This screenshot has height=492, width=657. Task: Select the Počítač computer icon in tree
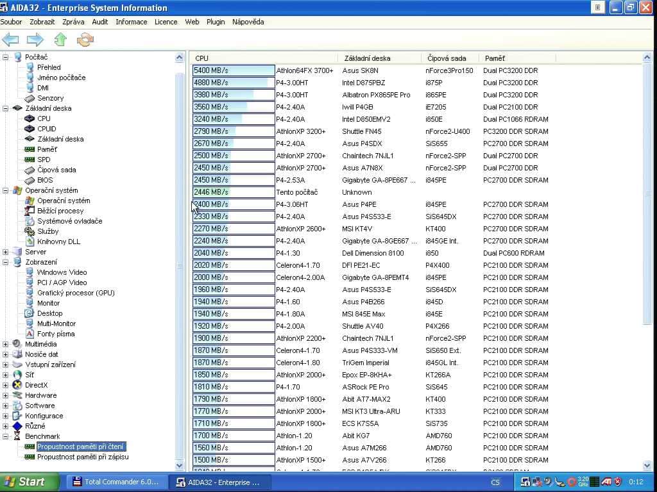point(17,57)
